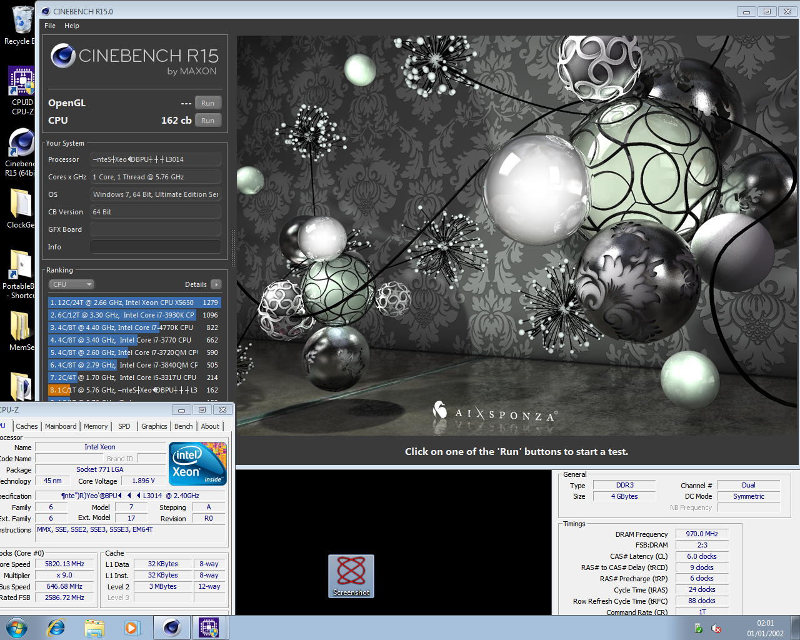Switch to CPU-Z Mainboard tab
The width and height of the screenshot is (800, 640).
point(61,426)
